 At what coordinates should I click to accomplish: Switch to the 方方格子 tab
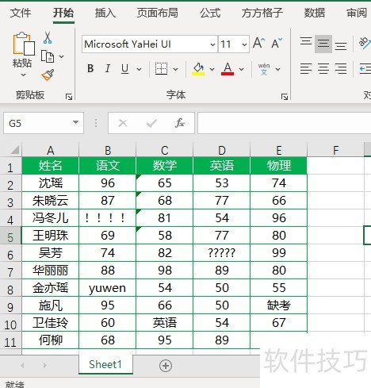coord(262,13)
